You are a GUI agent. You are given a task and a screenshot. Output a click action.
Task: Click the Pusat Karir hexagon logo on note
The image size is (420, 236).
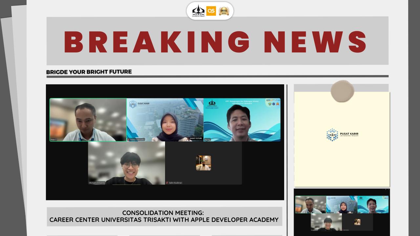[x=332, y=135]
